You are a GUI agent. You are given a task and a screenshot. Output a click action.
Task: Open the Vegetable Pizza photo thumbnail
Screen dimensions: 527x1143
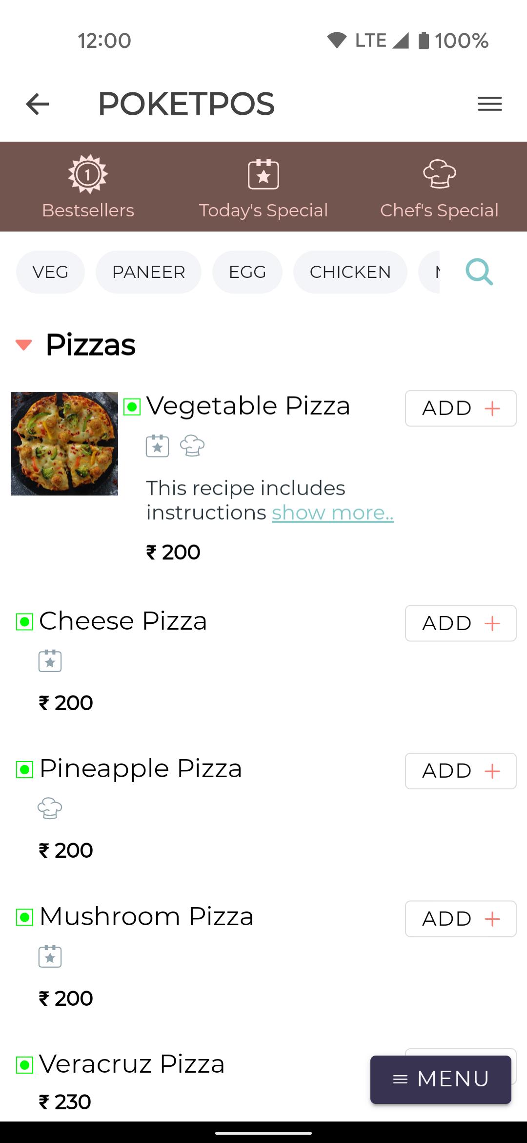pyautogui.click(x=64, y=444)
